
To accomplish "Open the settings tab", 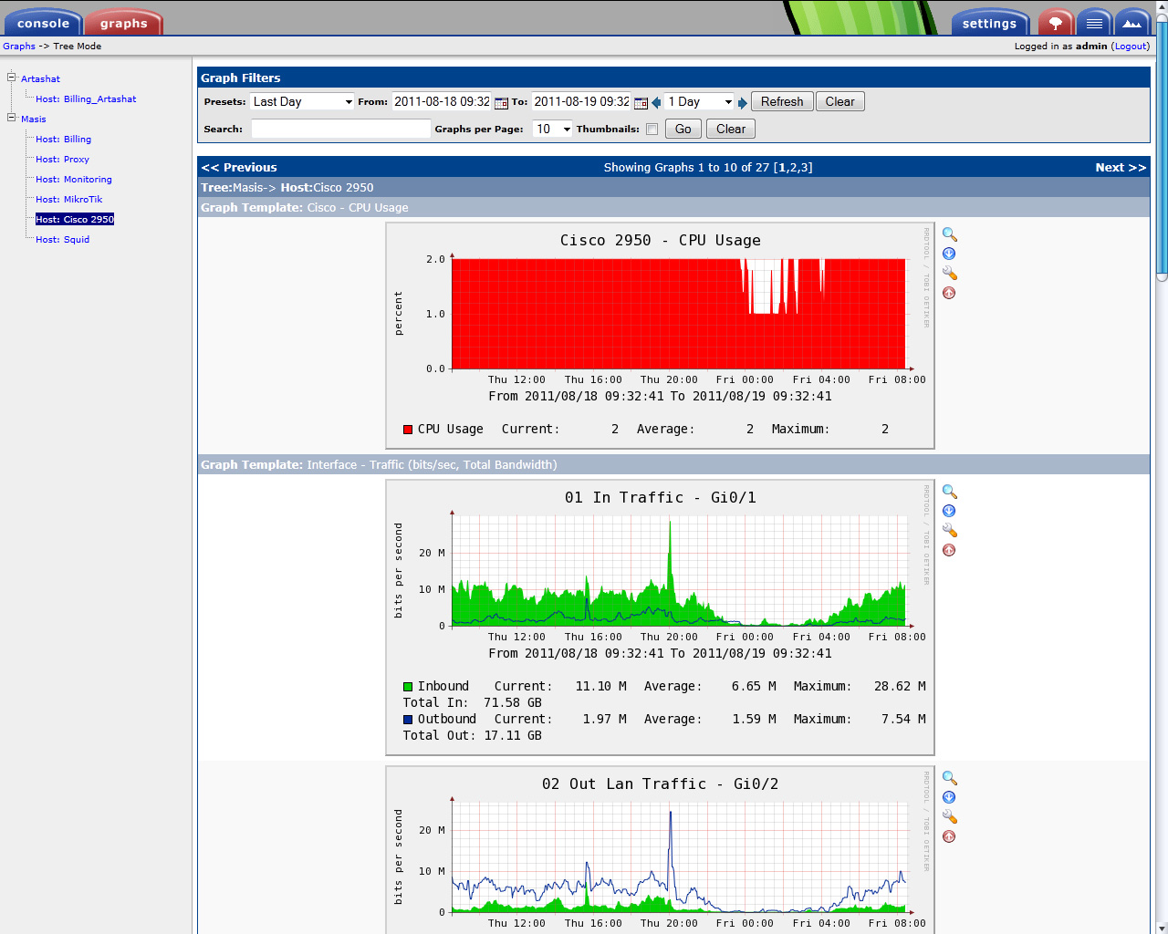I will click(989, 24).
